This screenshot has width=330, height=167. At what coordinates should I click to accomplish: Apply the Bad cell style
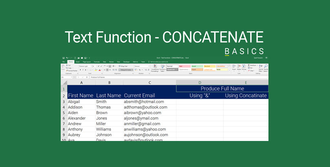(185, 66)
